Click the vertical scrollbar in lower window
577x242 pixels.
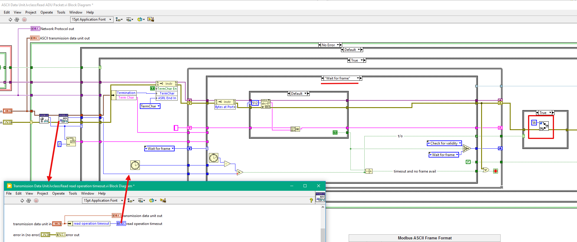pyautogui.click(x=323, y=223)
